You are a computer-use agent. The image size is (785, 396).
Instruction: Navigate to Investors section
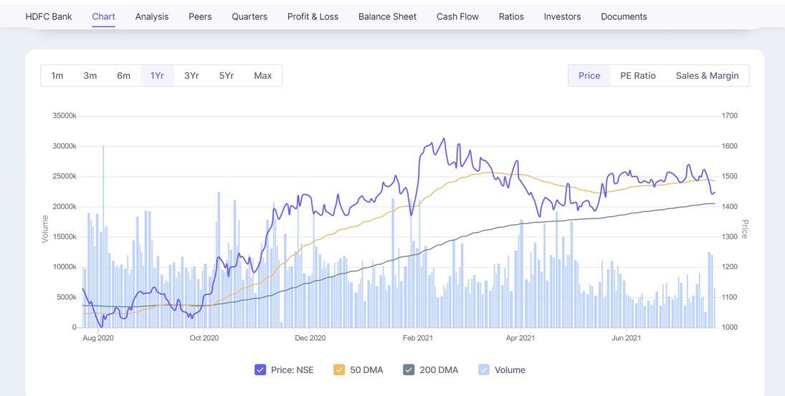click(x=562, y=16)
